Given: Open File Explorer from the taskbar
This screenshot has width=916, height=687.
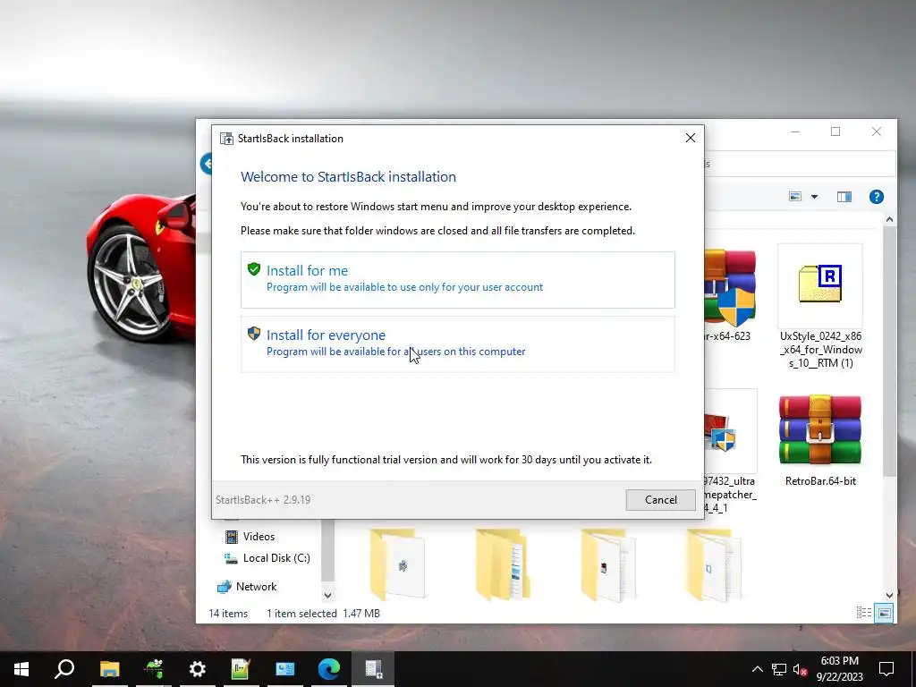Looking at the screenshot, I should pyautogui.click(x=109, y=669).
